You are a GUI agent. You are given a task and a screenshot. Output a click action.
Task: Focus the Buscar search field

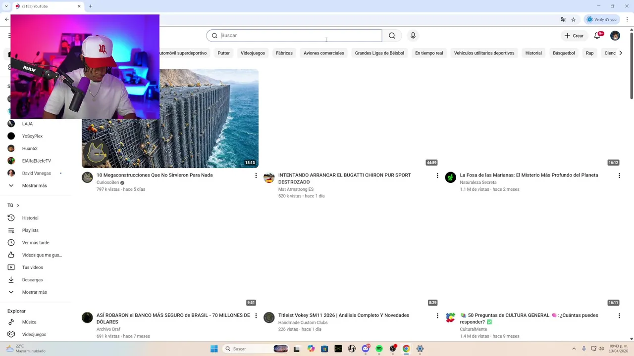[294, 36]
